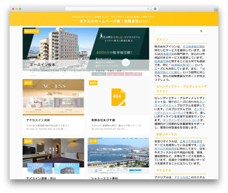Click the アイリン sidebar heading
The height and width of the screenshot is (193, 228).
[x=162, y=39]
